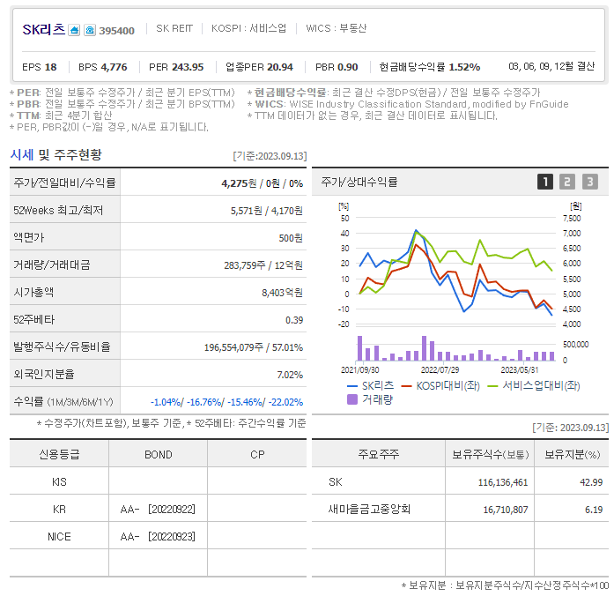Click the 거래량 purple legend swatch
Viewport: 614px width, 596px height.
tap(352, 399)
